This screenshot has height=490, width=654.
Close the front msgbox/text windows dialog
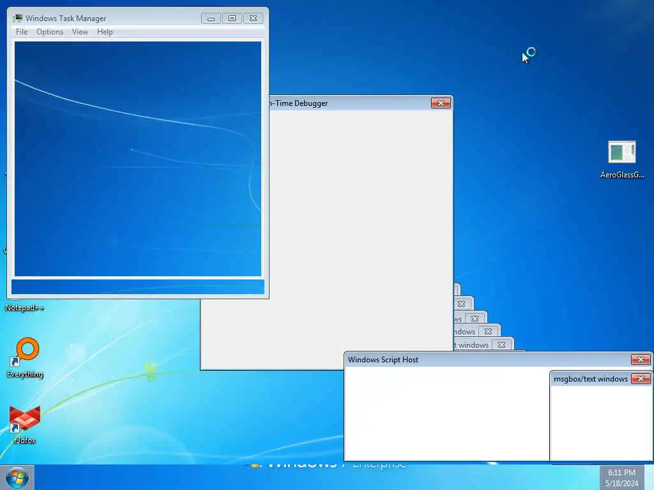[x=641, y=378]
